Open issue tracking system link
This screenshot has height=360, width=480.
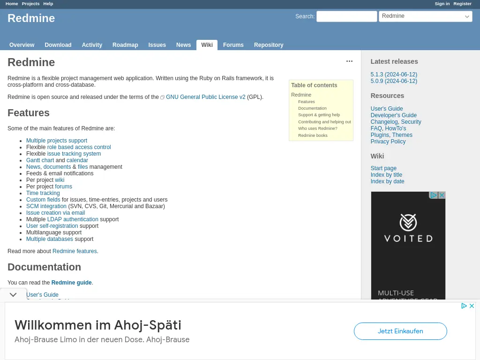pyautogui.click(x=74, y=154)
